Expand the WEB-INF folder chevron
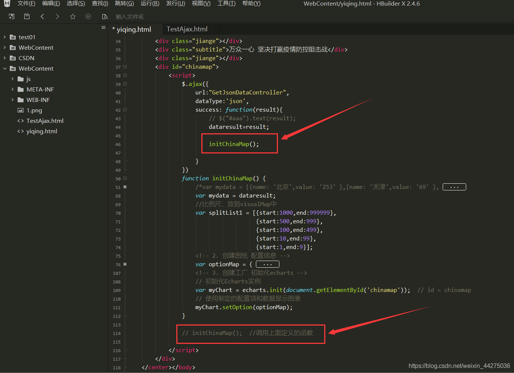Image resolution: width=514 pixels, height=373 pixels. coord(12,100)
